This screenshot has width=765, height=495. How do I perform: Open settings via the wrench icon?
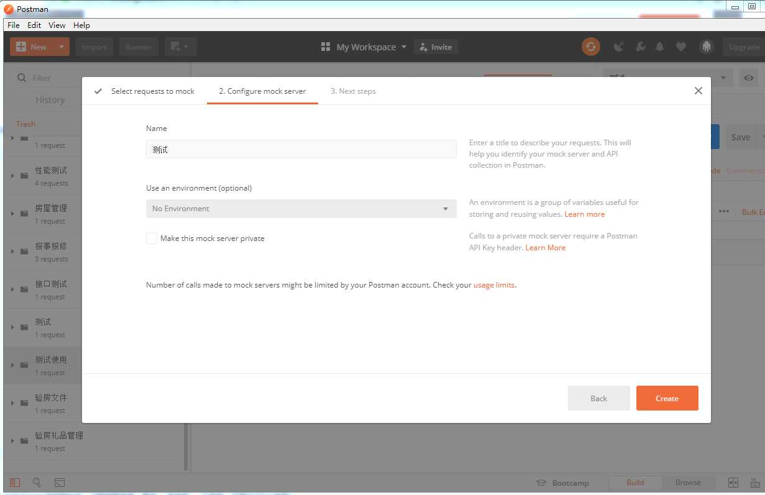pyautogui.click(x=640, y=47)
